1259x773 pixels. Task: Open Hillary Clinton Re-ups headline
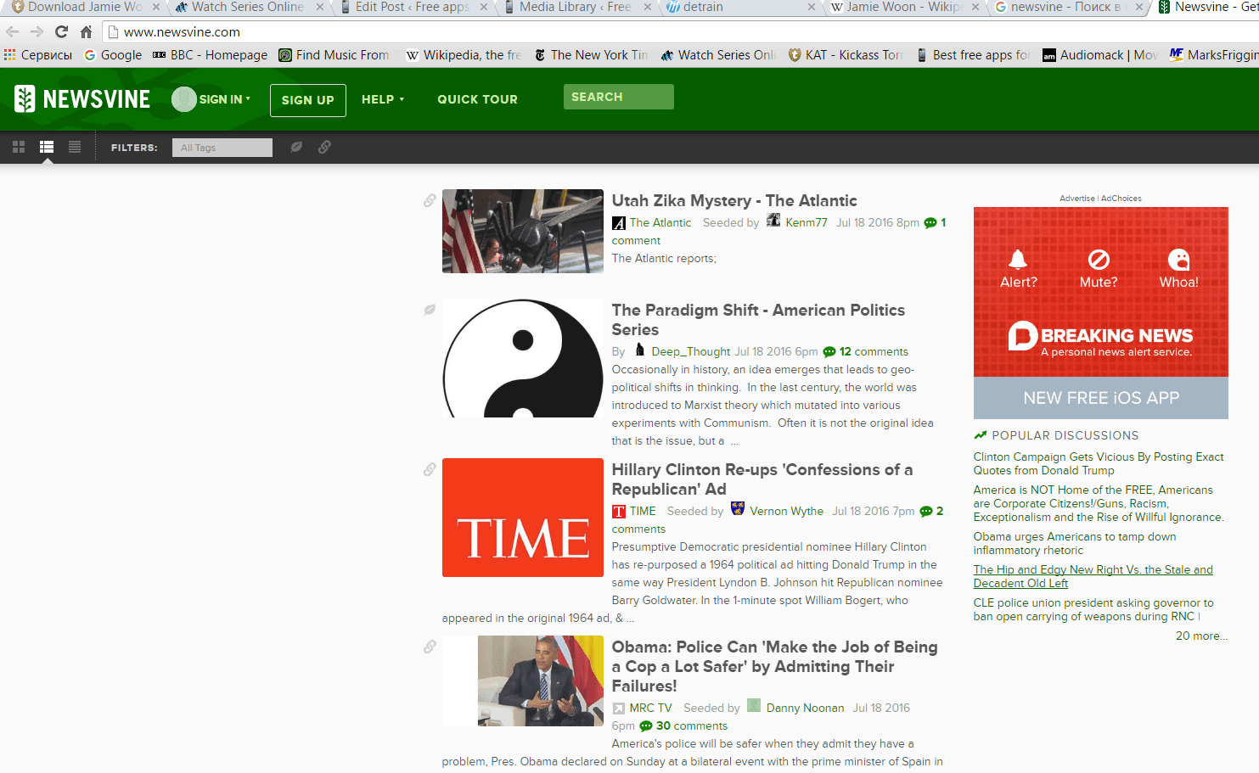(762, 479)
